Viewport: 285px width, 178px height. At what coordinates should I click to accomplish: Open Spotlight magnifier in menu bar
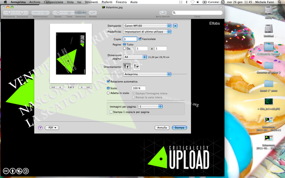coord(280,2)
